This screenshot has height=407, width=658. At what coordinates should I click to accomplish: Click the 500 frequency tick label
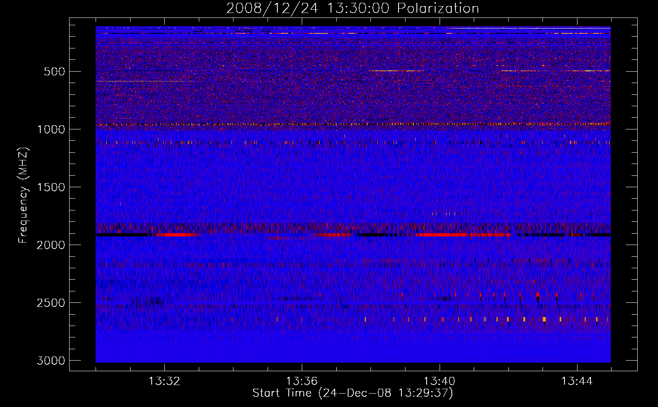pyautogui.click(x=54, y=72)
